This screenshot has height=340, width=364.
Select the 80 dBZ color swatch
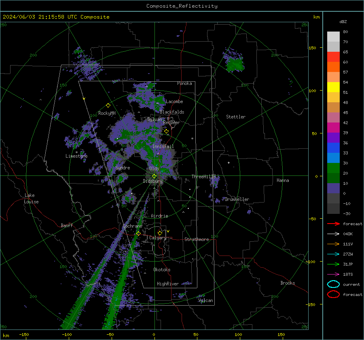(x=333, y=36)
